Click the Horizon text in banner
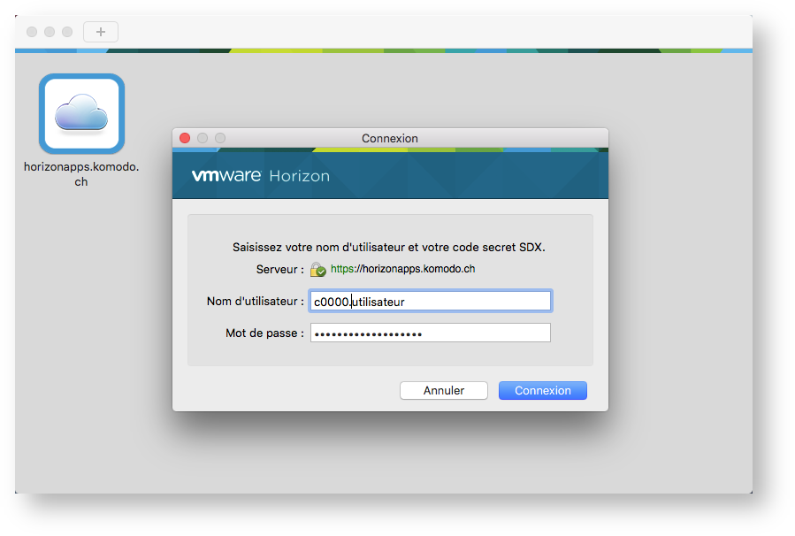This screenshot has height=536, width=795. (x=299, y=176)
